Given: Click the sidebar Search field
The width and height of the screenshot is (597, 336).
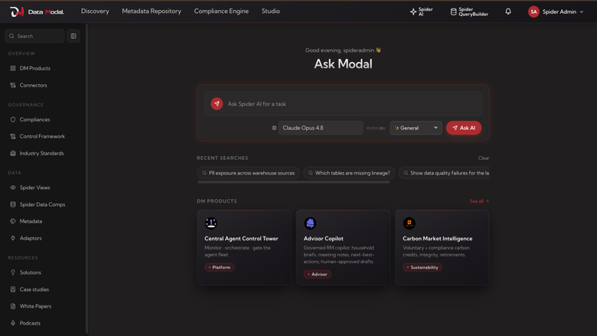Looking at the screenshot, I should (x=34, y=36).
